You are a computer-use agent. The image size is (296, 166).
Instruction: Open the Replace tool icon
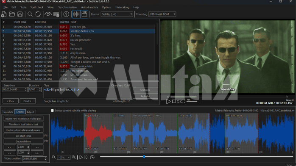[x=38, y=14]
